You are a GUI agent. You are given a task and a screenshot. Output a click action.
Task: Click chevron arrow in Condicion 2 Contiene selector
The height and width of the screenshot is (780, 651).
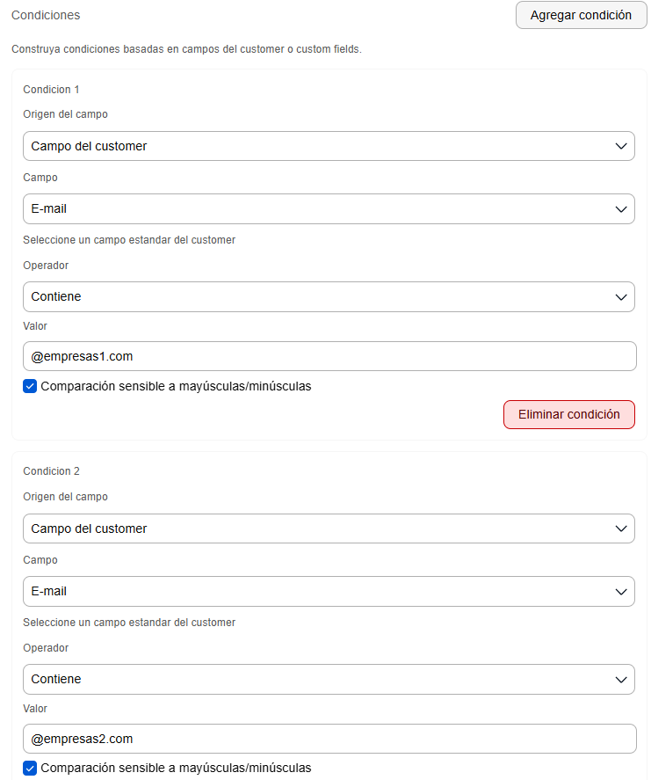620,680
